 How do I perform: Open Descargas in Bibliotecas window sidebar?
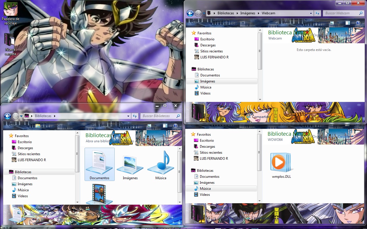tap(25, 148)
